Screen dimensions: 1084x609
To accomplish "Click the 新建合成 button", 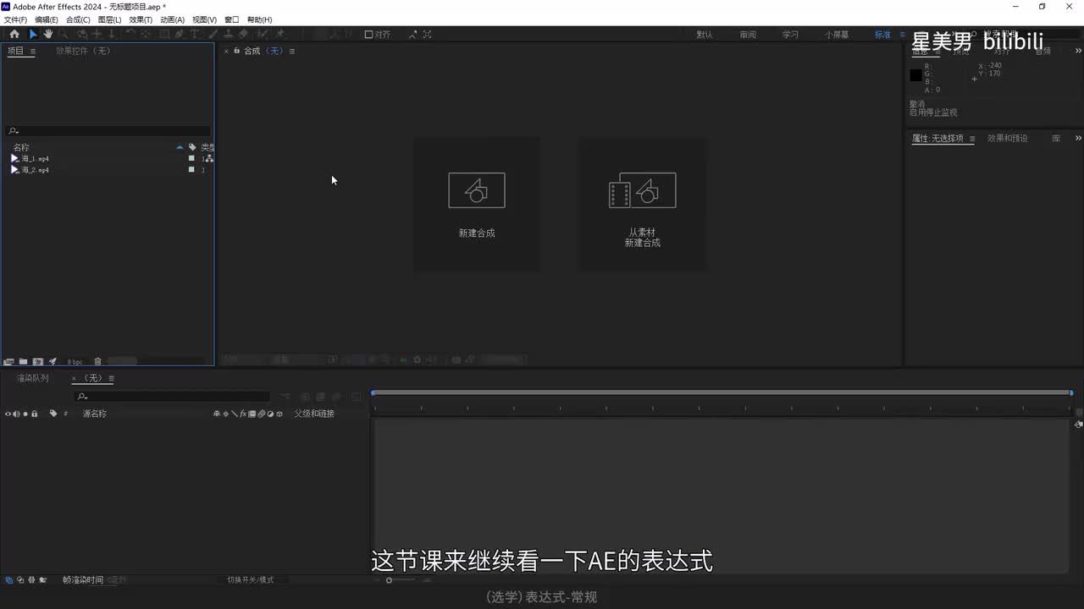I will tap(477, 205).
